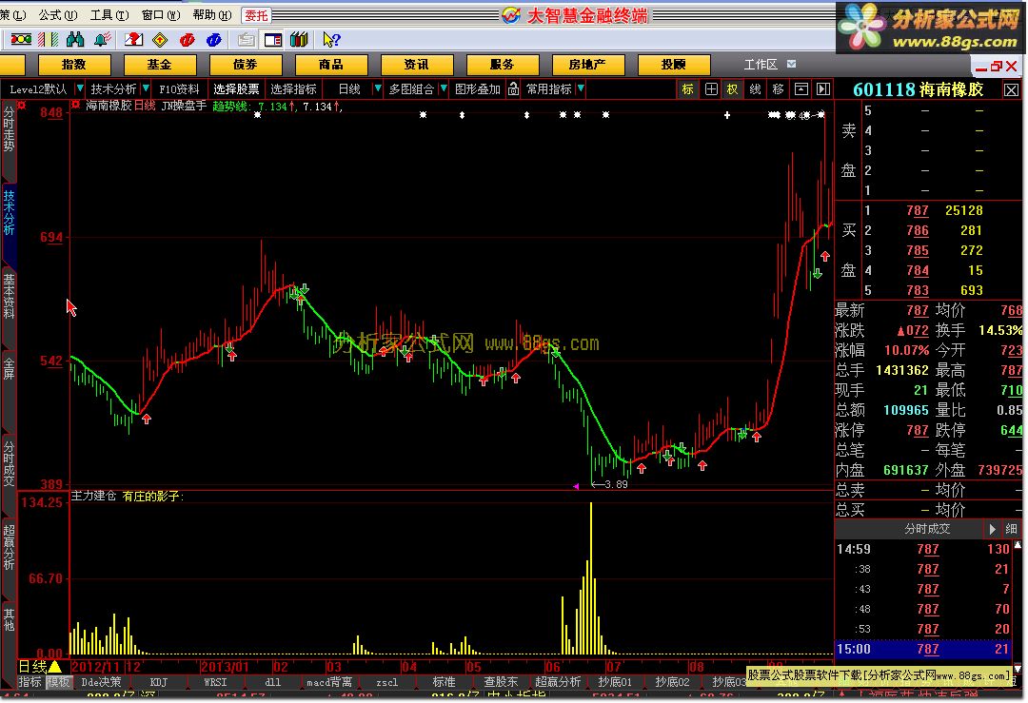Click the 委托 trade button

tap(256, 15)
